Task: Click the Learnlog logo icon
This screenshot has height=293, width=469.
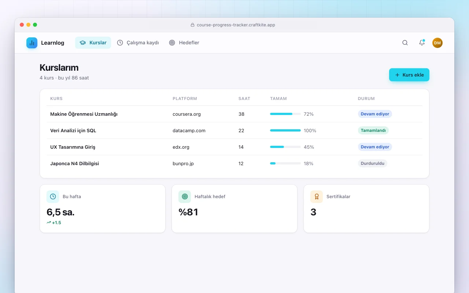Action: point(32,43)
